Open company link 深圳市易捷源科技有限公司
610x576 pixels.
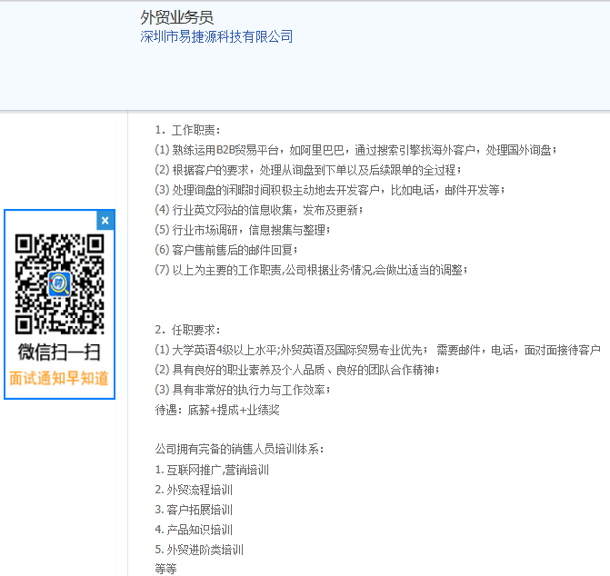216,36
